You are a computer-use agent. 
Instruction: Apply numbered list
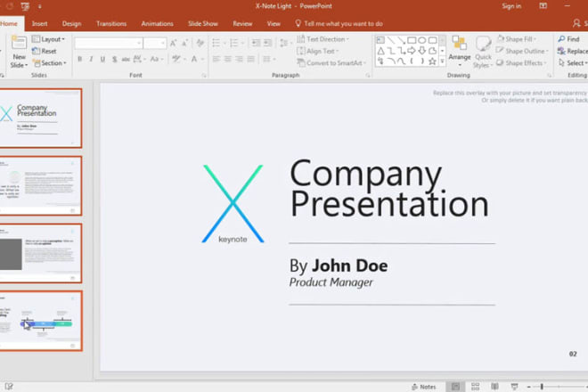point(236,43)
